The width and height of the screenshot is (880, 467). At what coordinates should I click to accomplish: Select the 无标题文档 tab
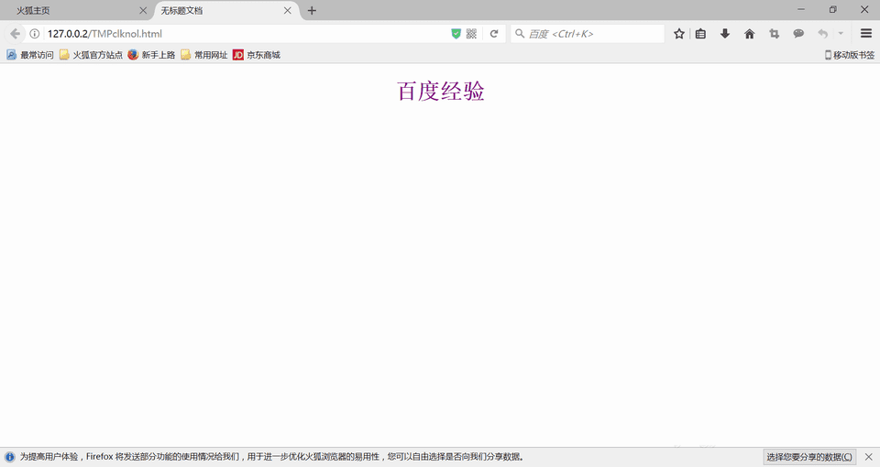(x=225, y=11)
